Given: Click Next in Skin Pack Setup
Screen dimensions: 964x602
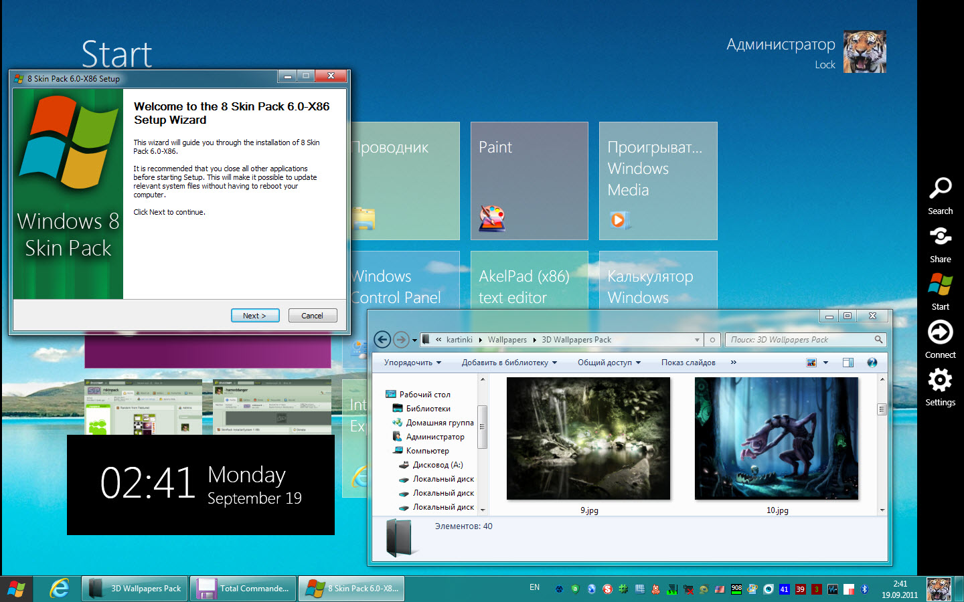Looking at the screenshot, I should coord(255,316).
